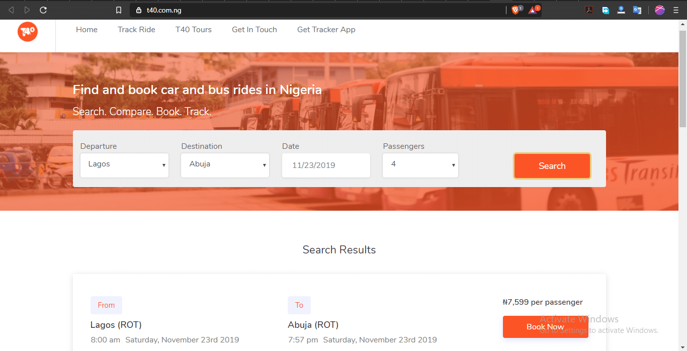
Task: Click the Lagos (ROT) departure text
Action: 116,325
